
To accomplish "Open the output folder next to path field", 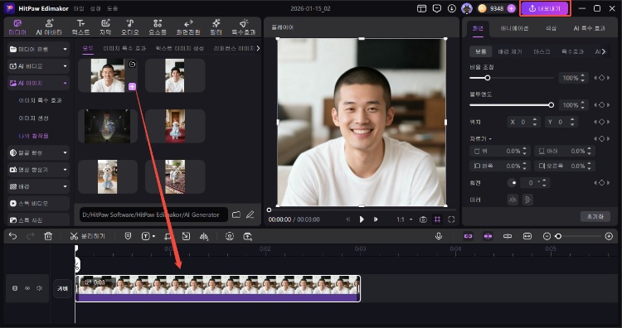I will 236,215.
